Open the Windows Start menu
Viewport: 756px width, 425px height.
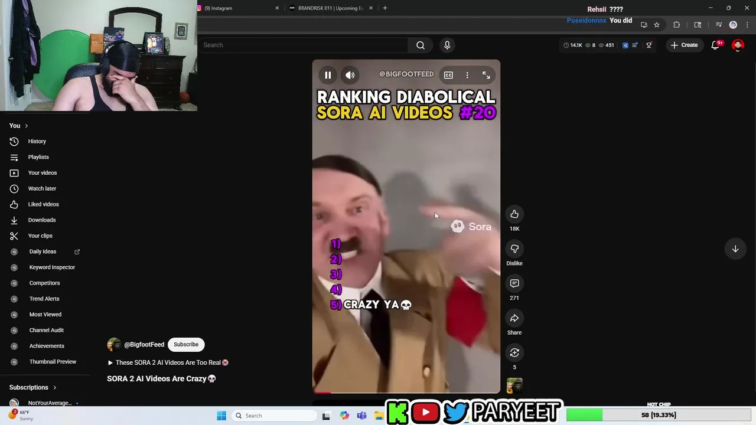[x=221, y=416]
